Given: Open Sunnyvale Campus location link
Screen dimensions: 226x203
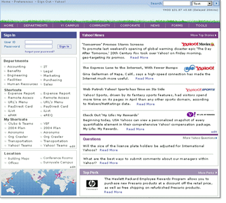Looking at the screenshot, I should point(58,162).
